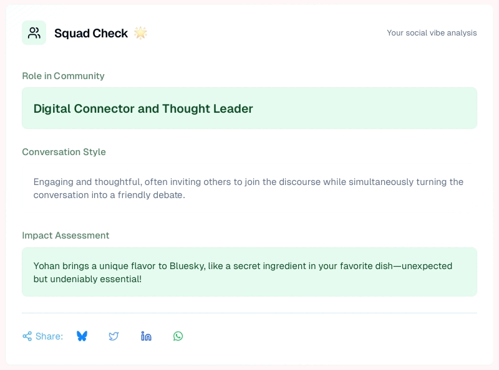Viewport: 499px width, 370px height.
Task: Share via WhatsApp icon
Action: pyautogui.click(x=178, y=336)
